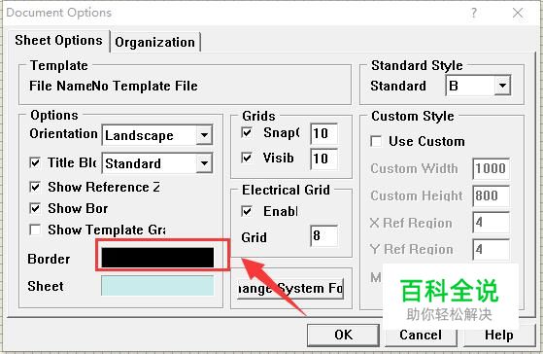Click the Visible grid value field
This screenshot has height=354, width=543.
(x=323, y=159)
